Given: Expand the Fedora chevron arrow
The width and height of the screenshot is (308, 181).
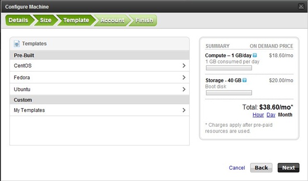Looking at the screenshot, I should tap(184, 78).
